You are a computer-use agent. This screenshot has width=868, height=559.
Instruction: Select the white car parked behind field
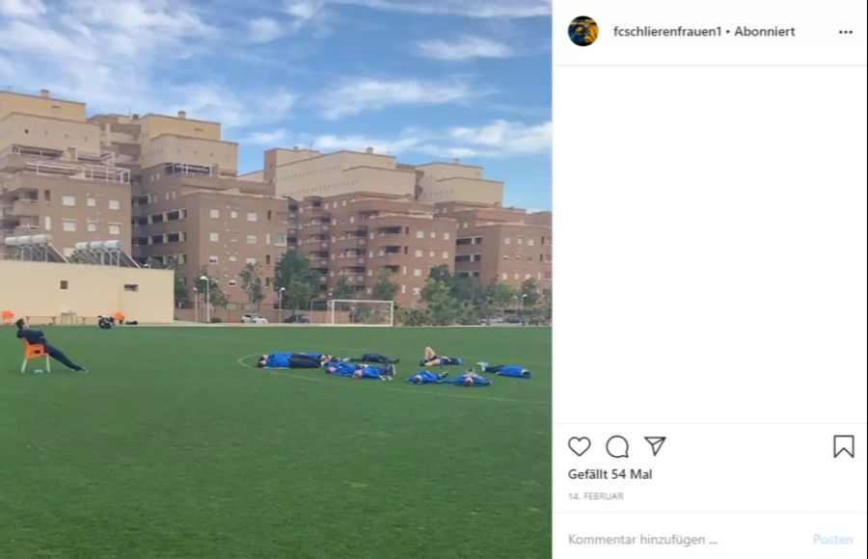pos(254,318)
